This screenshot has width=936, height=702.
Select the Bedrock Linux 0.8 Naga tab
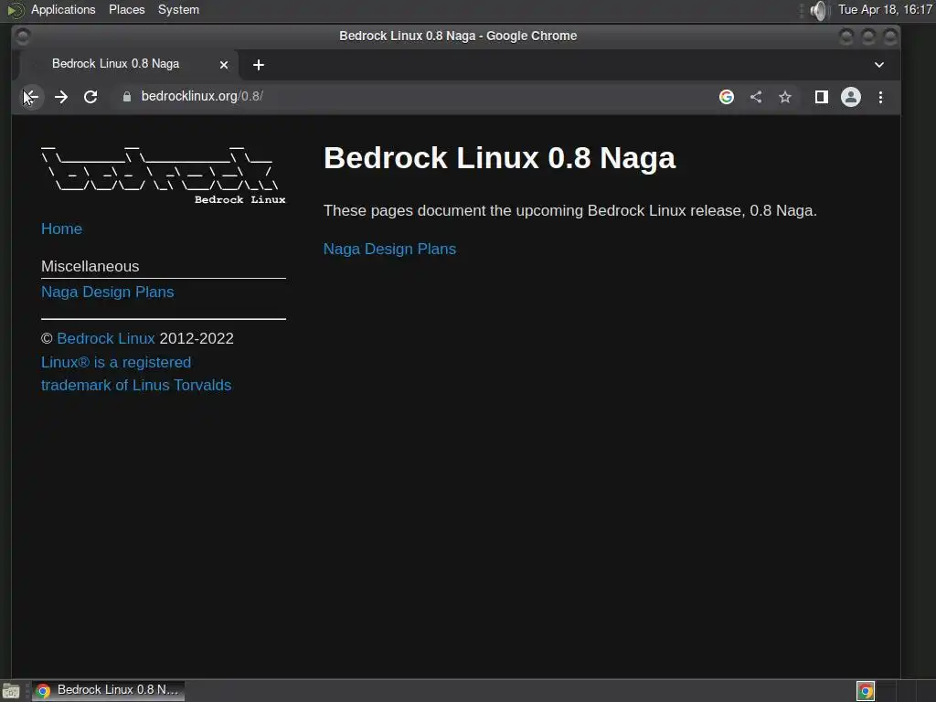128,64
